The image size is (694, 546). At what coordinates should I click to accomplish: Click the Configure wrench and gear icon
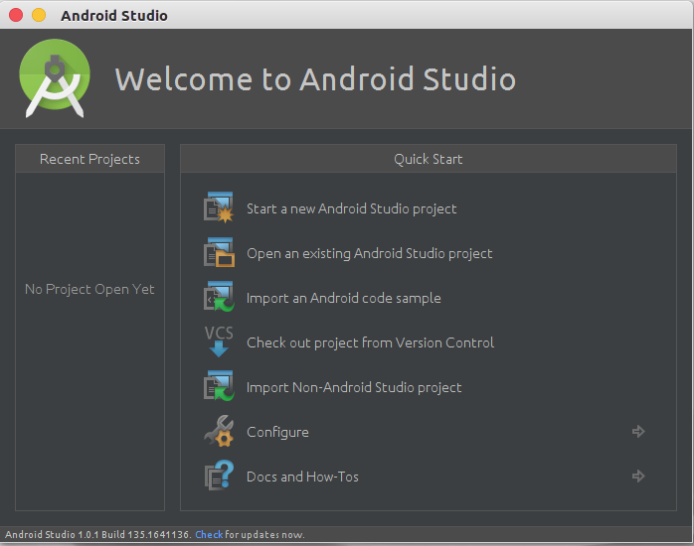pyautogui.click(x=219, y=431)
